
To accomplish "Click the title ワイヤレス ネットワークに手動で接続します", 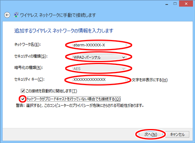I will pyautogui.click(x=58, y=15).
